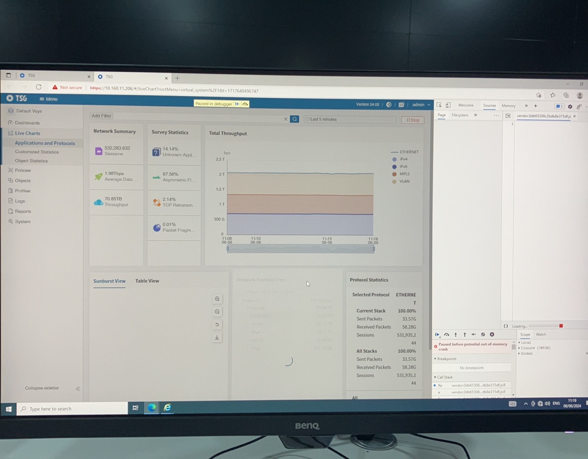Resume script execution in DevTools debugger
The image size is (588, 459).
coord(437,335)
